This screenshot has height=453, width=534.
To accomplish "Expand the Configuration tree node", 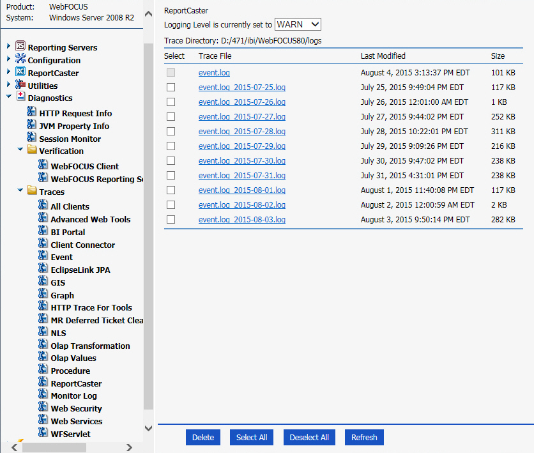I will point(8,59).
